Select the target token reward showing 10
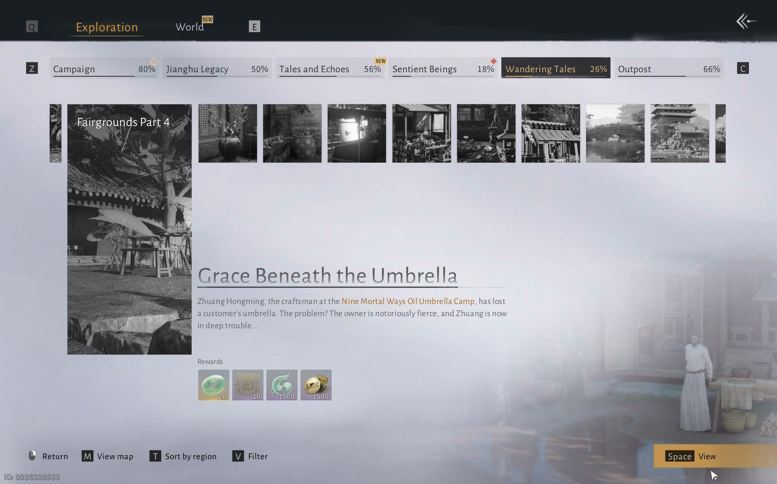The width and height of the screenshot is (777, 484). pyautogui.click(x=248, y=385)
